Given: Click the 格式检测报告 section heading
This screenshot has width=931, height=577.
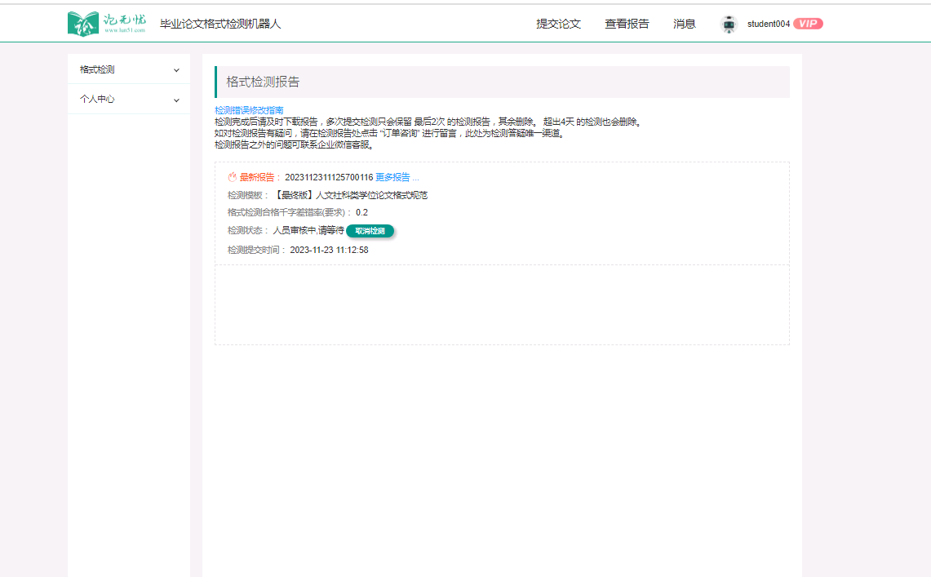Looking at the screenshot, I should pos(263,82).
